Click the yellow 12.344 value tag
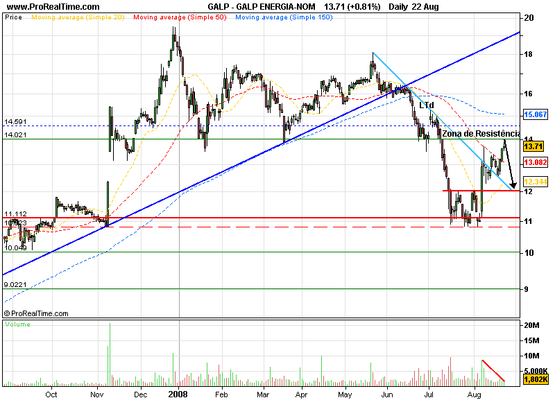 (x=536, y=182)
